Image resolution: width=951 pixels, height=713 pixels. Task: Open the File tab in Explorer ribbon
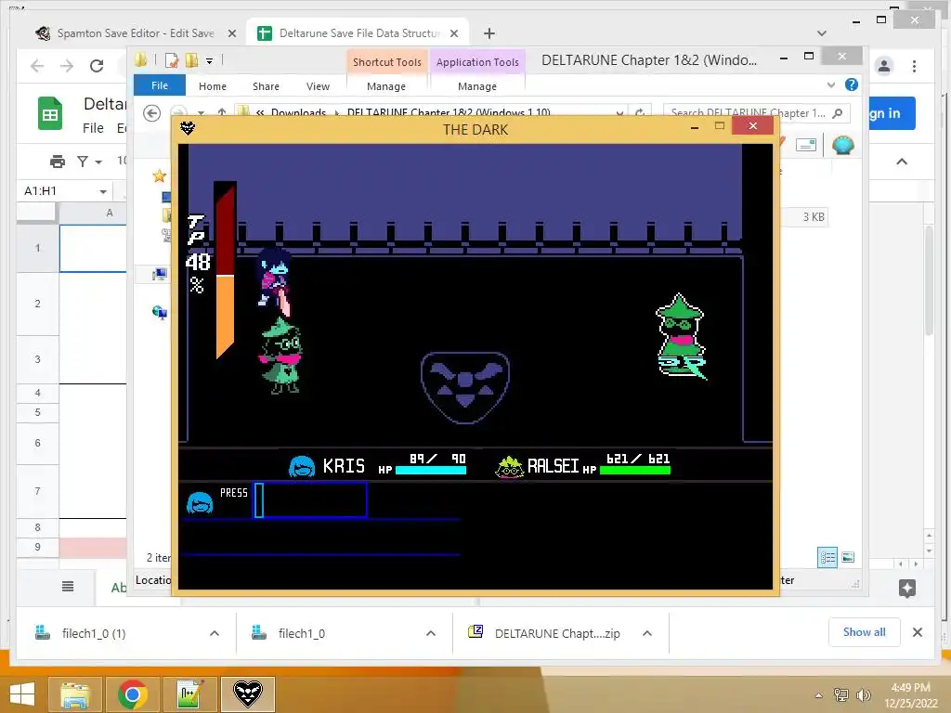coord(160,85)
